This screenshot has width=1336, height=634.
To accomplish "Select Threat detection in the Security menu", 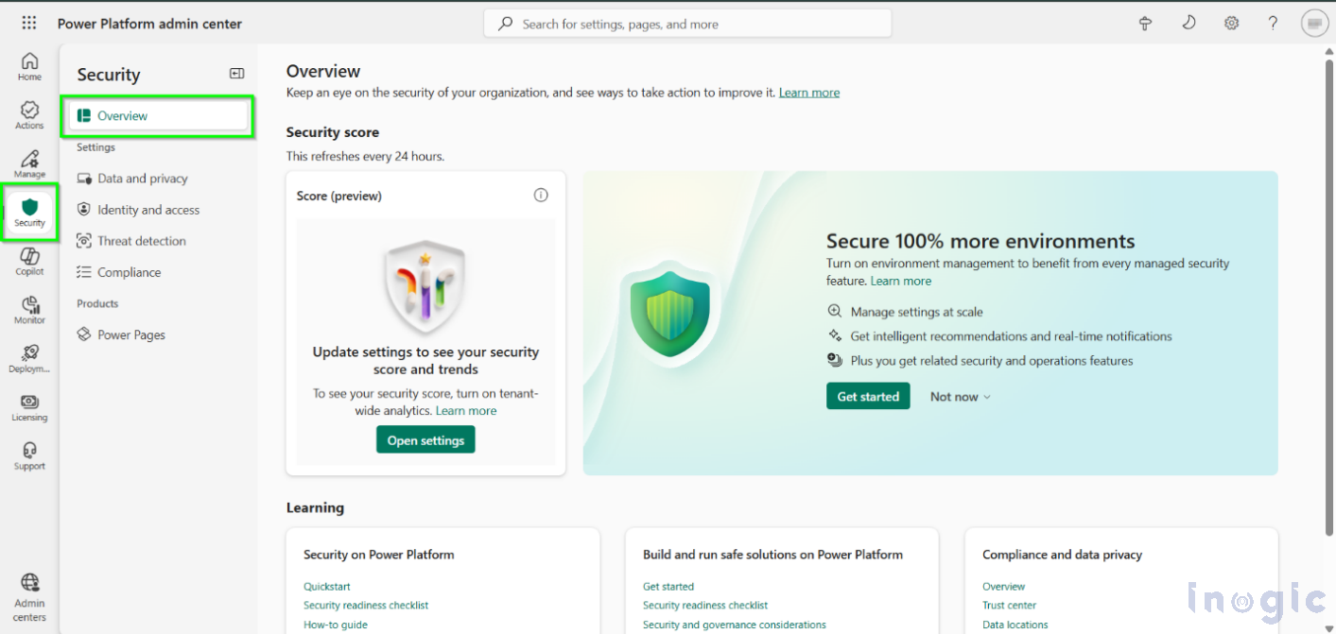I will [x=142, y=240].
